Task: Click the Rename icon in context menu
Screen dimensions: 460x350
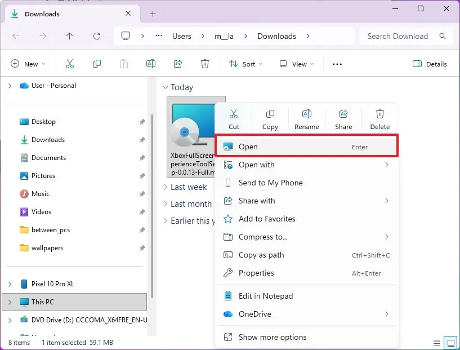Action: point(307,119)
